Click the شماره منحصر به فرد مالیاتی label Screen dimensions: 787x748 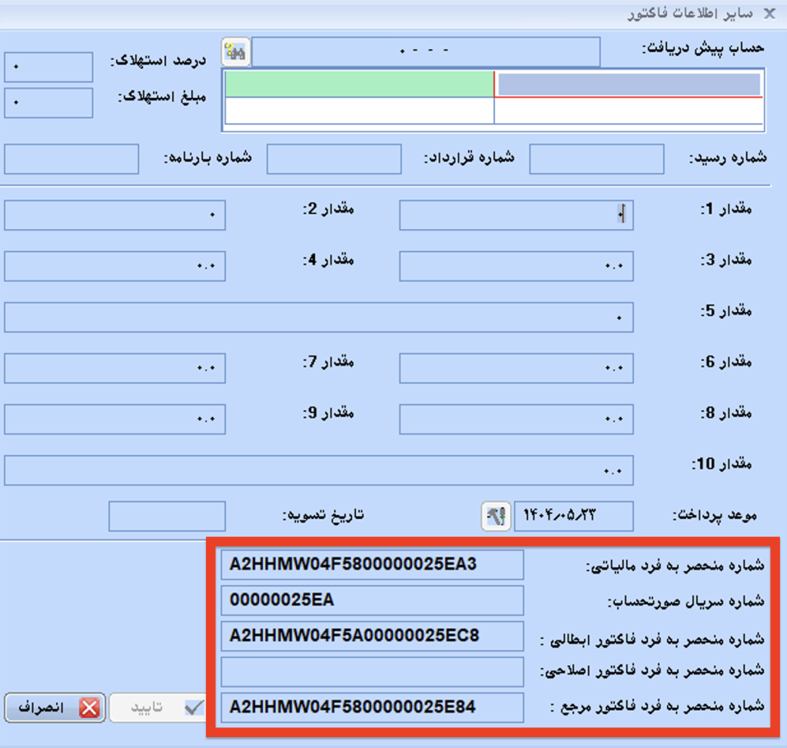click(676, 567)
